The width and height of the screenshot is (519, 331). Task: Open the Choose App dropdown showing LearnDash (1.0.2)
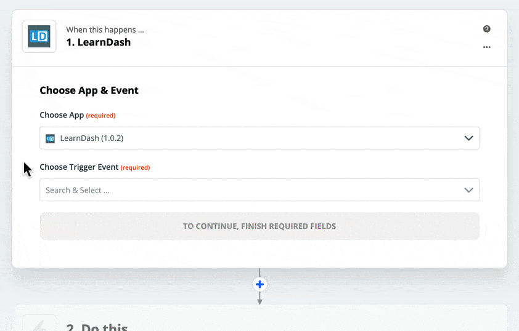[x=259, y=138]
